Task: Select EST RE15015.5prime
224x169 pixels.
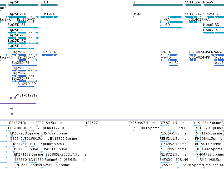Action: click(198, 147)
